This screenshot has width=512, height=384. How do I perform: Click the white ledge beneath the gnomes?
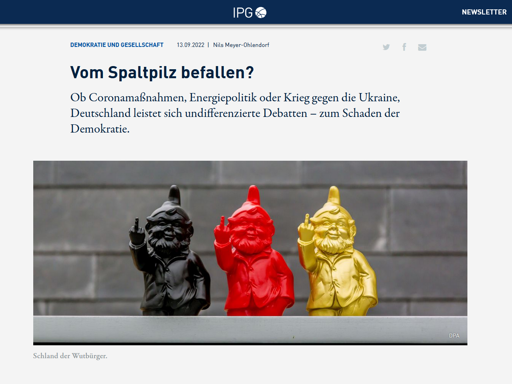click(x=250, y=329)
